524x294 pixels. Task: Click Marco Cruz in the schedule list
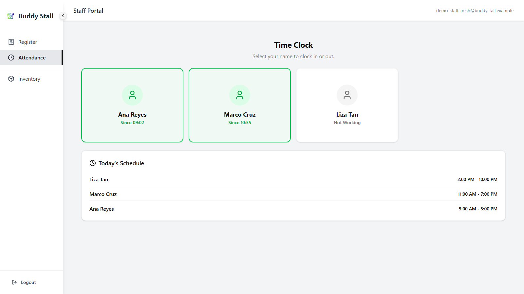pos(103,194)
